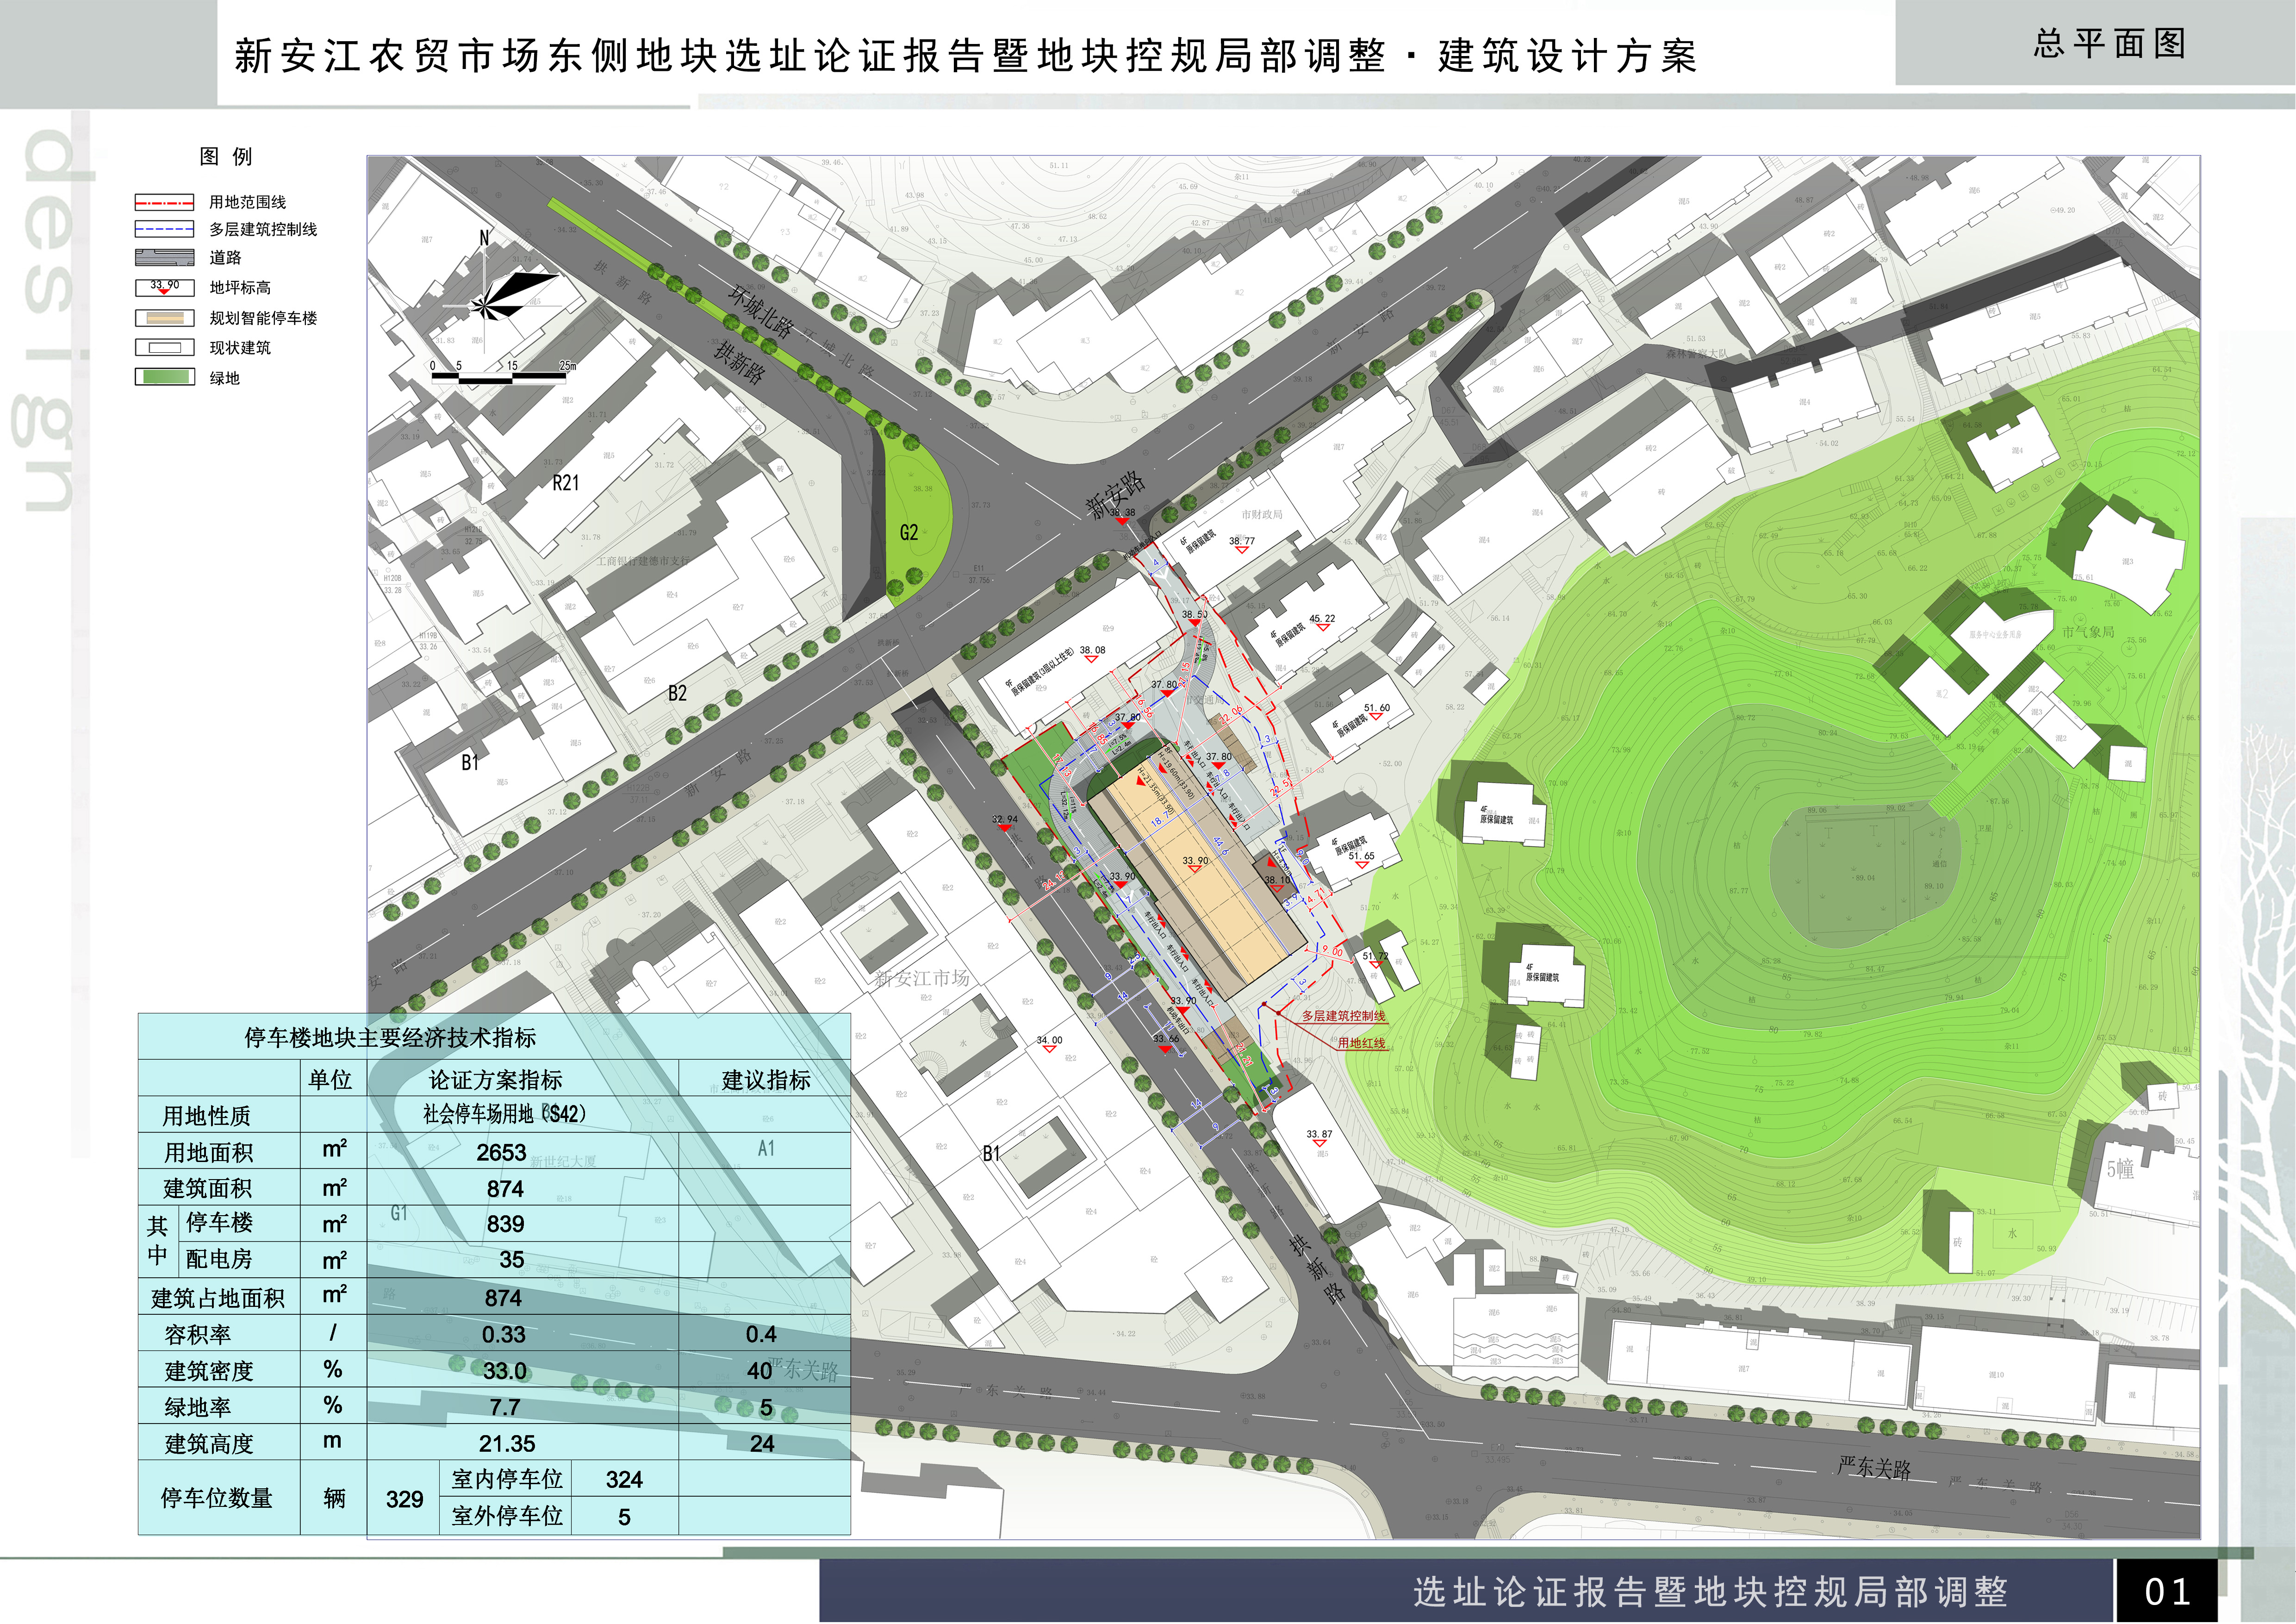Screen dimensions: 2296x1624
Task: Click the 室内停车位 count 324
Action: tap(624, 1480)
